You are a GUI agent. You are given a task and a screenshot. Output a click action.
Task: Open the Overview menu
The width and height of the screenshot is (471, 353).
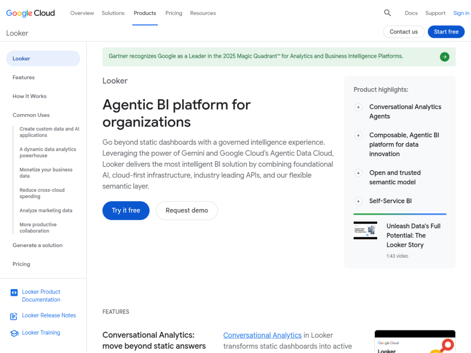82,13
